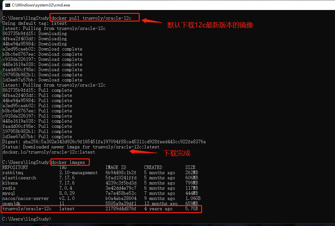Click the rabbitmq repository name
The height and width of the screenshot is (226, 335).
point(13,173)
